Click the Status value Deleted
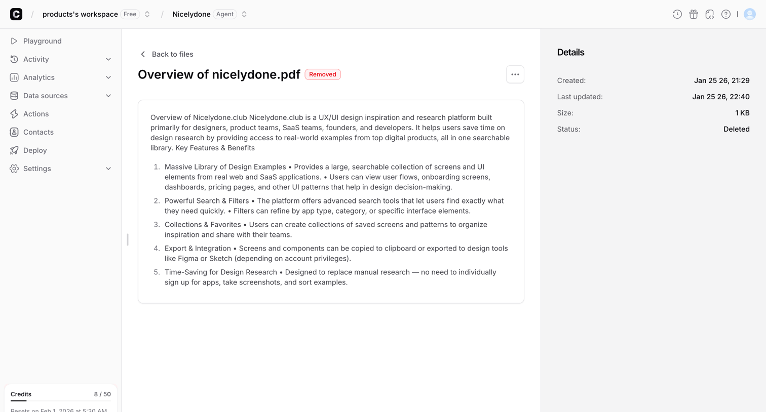This screenshot has height=412, width=766. pyautogui.click(x=736, y=129)
